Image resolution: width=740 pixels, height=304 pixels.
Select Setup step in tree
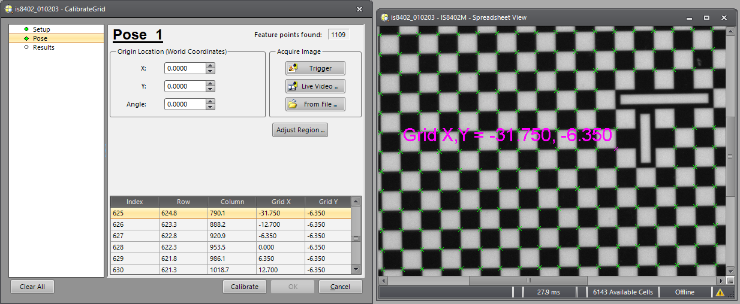[x=41, y=29]
